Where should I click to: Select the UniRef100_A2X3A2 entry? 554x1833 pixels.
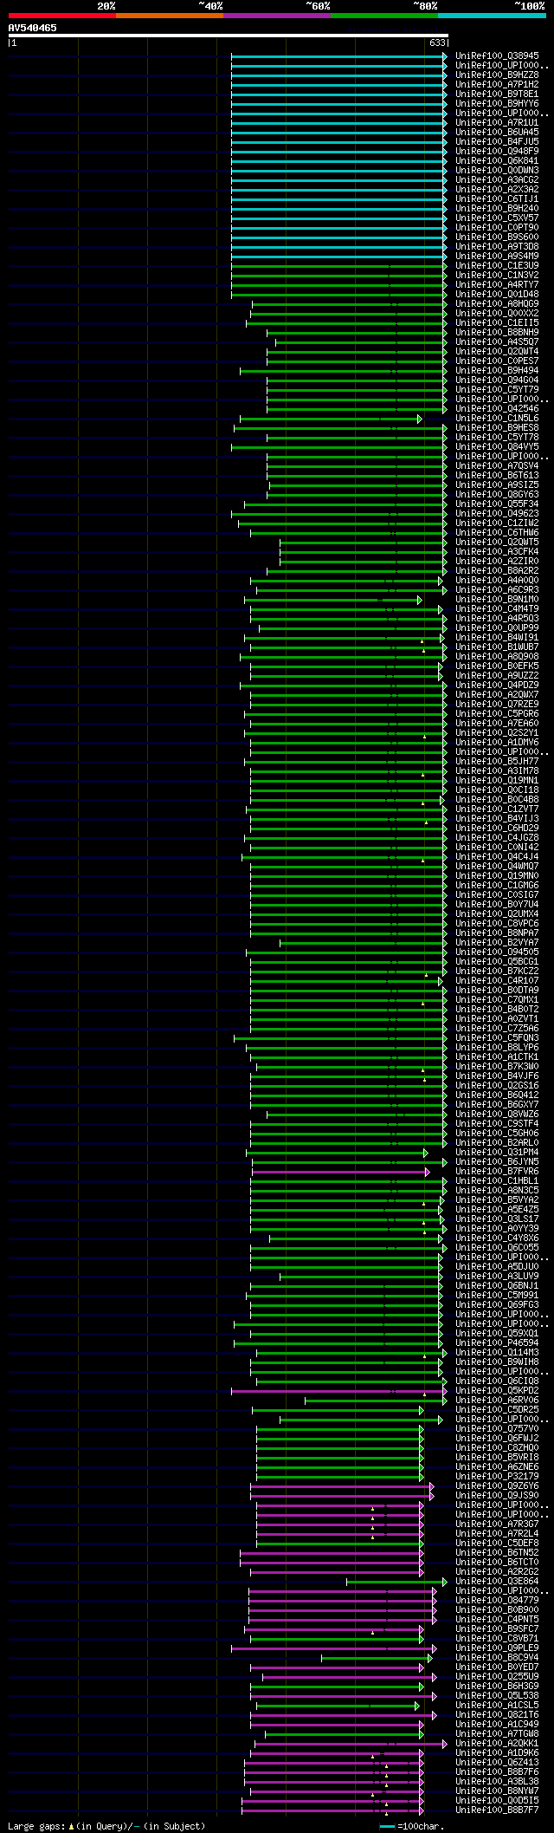coord(497,190)
